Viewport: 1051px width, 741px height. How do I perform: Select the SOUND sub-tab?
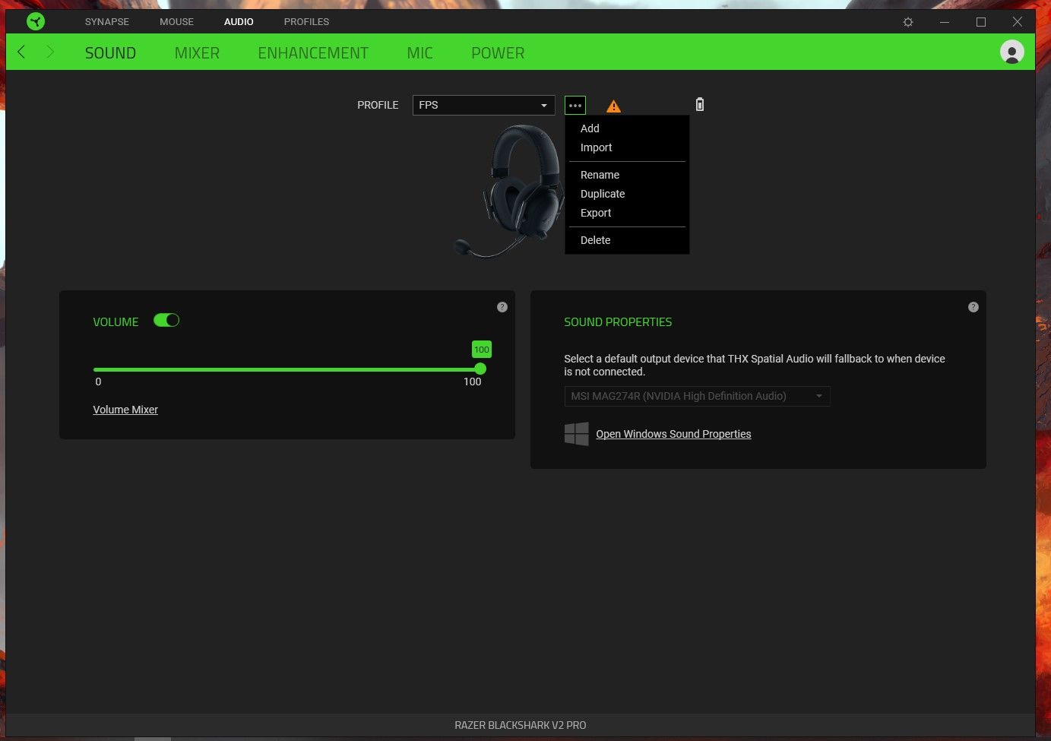click(110, 53)
